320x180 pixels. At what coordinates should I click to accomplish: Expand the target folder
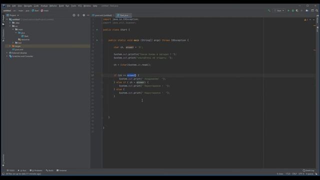pos(10,46)
